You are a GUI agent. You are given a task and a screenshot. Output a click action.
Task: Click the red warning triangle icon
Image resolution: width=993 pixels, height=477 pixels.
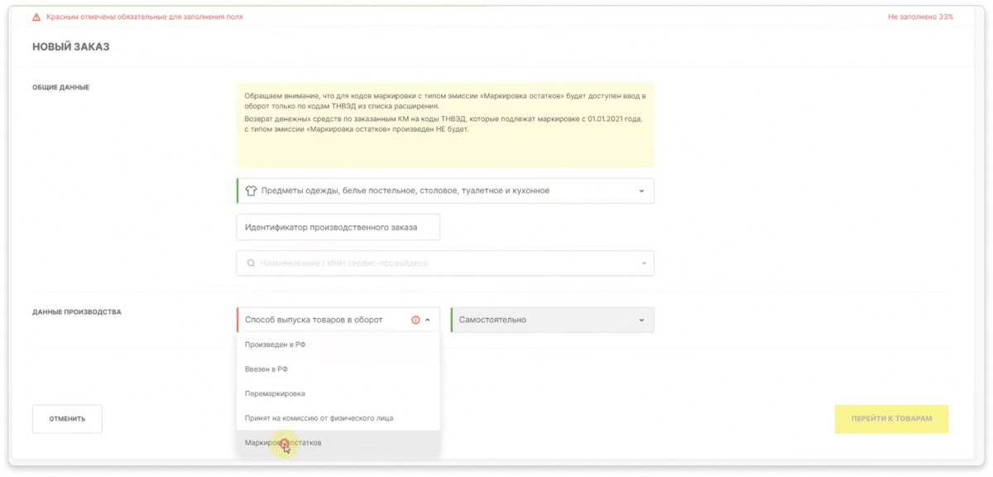(36, 17)
